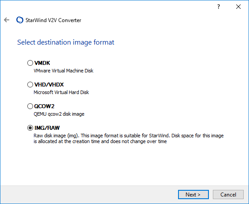Proceed with the Next > button
Image resolution: width=249 pixels, height=204 pixels.
click(x=193, y=194)
